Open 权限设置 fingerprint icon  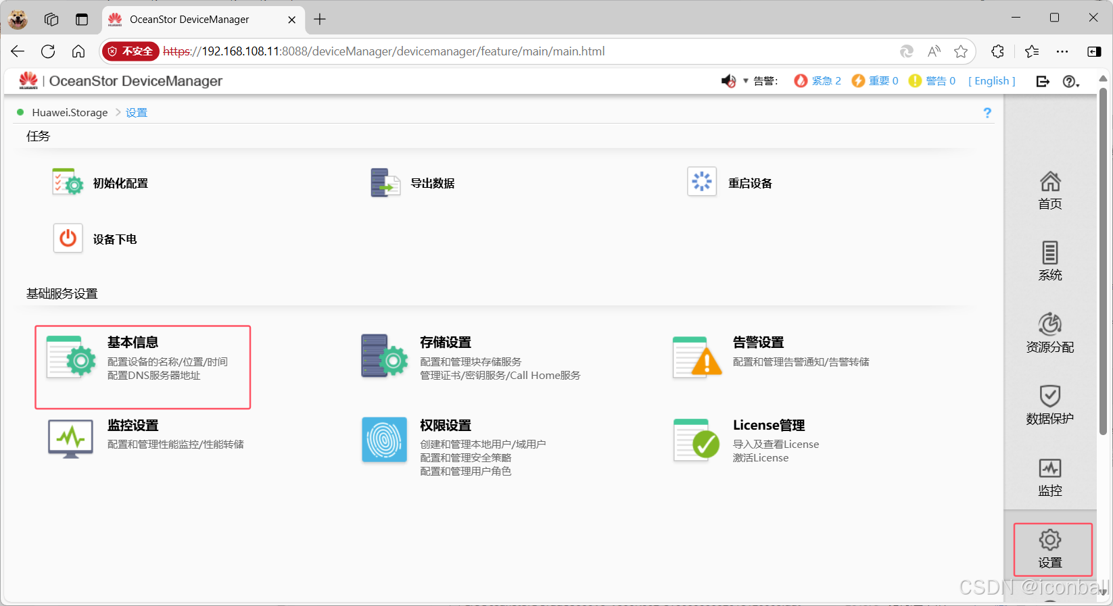[384, 439]
